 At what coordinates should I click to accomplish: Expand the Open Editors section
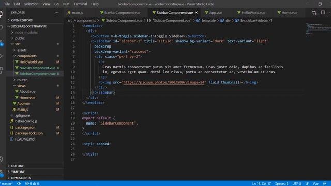tap(35, 20)
